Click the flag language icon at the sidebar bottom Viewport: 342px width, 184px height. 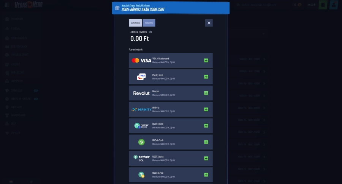point(11,182)
